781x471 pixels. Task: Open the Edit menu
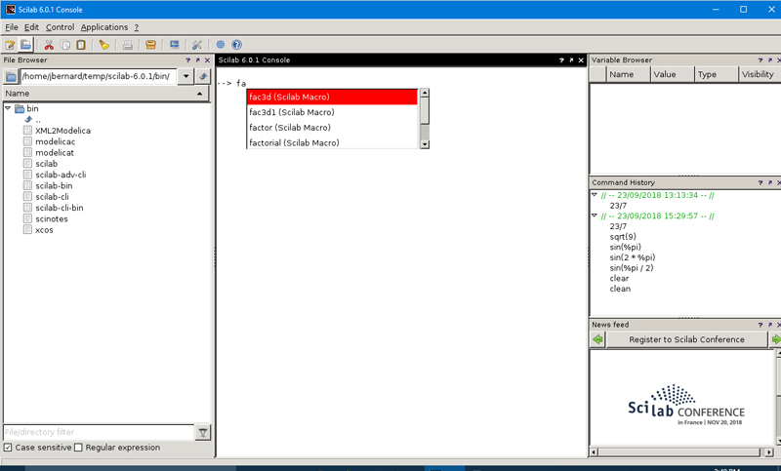[31, 27]
